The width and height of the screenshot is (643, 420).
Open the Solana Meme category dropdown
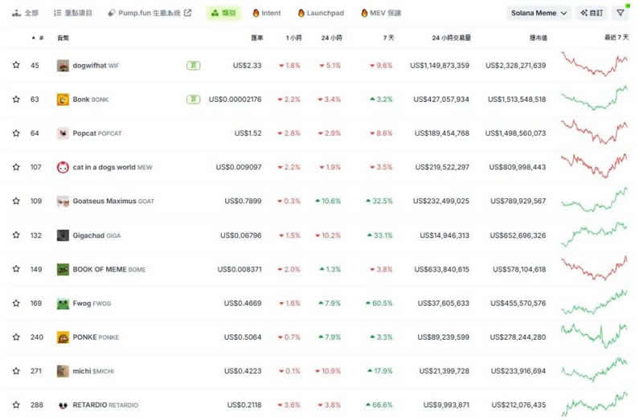(x=539, y=13)
